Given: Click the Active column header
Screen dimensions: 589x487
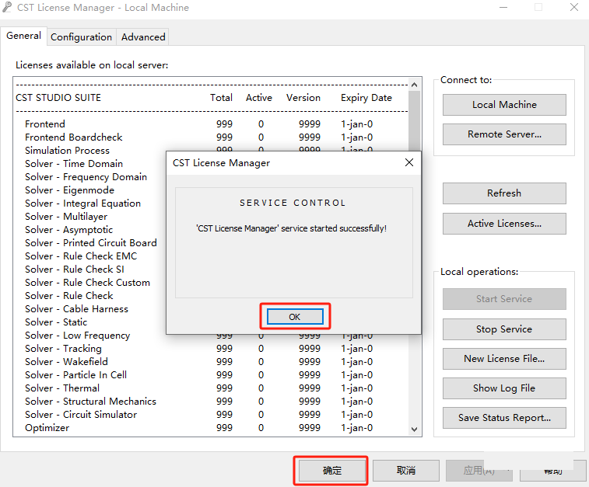Looking at the screenshot, I should 259,98.
